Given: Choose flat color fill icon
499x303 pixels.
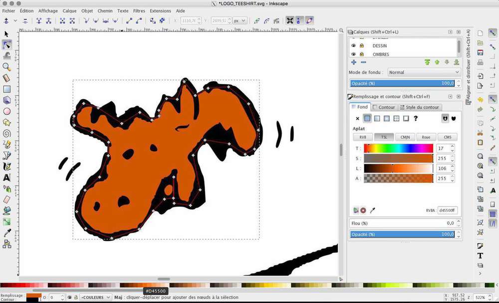Looking at the screenshot, I should tap(367, 118).
